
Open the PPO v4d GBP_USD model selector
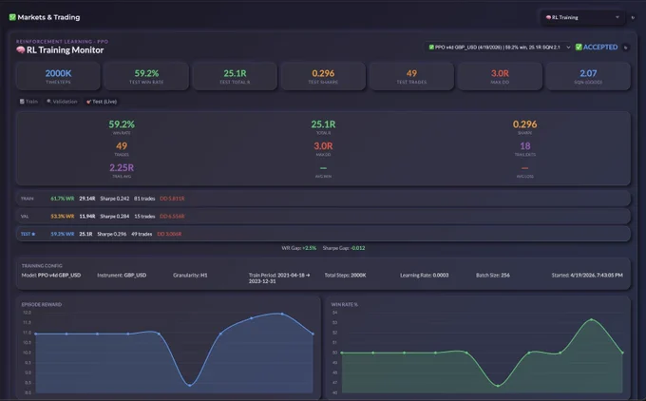point(499,47)
